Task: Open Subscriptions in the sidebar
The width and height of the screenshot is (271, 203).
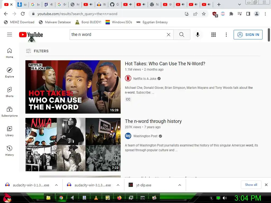Action: (10, 112)
